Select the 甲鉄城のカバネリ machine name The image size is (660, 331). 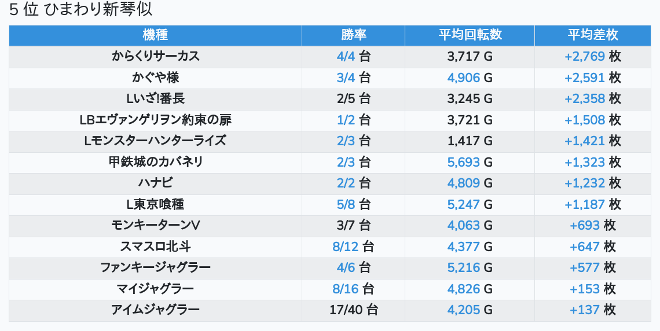(155, 162)
